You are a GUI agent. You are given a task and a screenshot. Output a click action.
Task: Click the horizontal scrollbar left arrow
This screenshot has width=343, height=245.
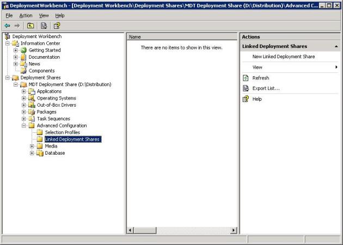(131, 230)
